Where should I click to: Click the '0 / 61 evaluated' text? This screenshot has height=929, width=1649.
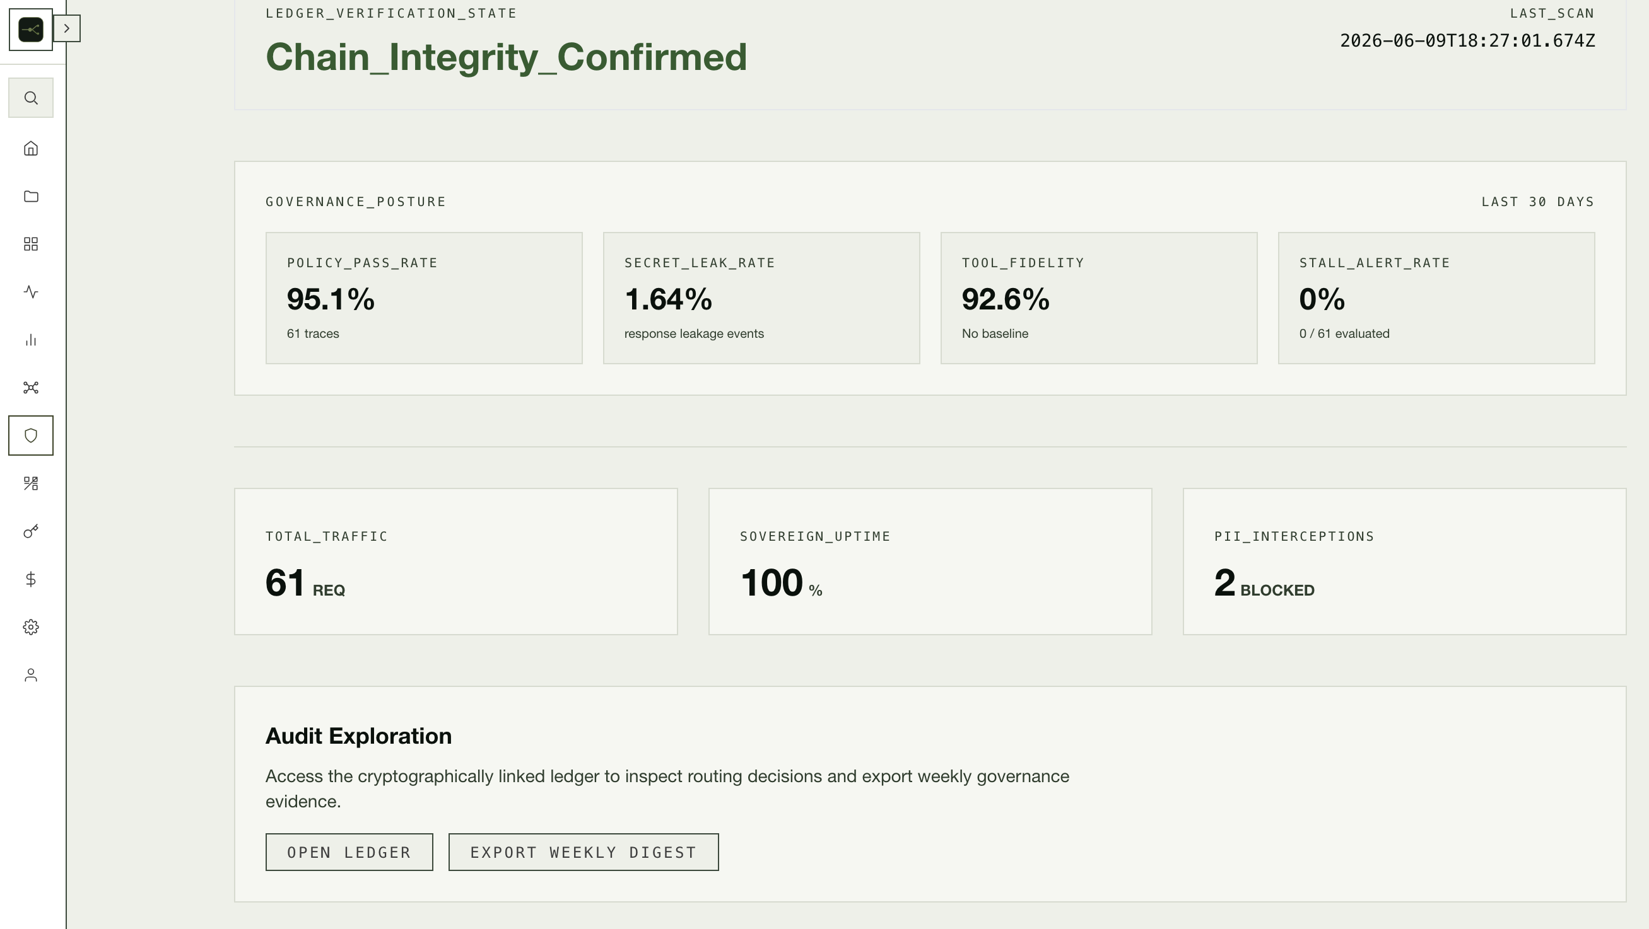(1344, 334)
